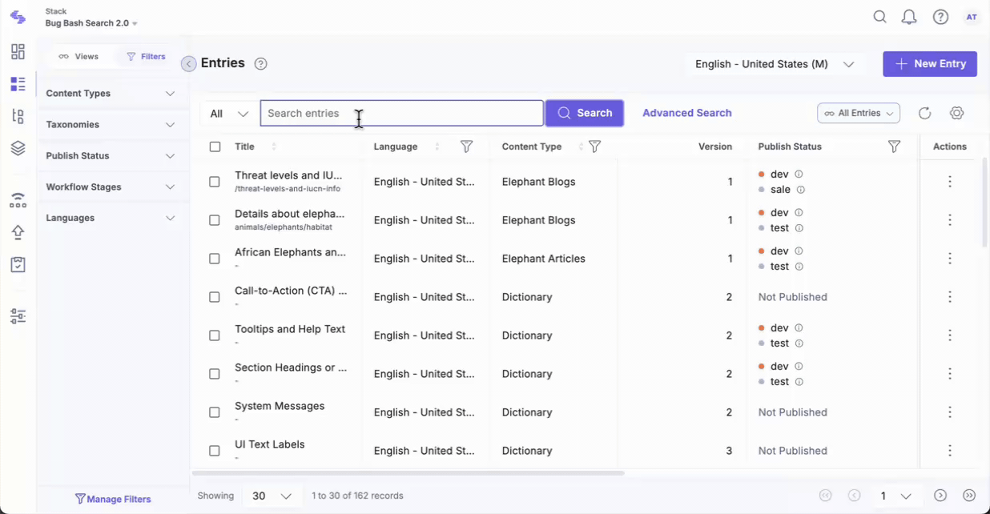Open the Settings sliders icon in sidebar
Image resolution: width=990 pixels, height=514 pixels.
(x=18, y=316)
